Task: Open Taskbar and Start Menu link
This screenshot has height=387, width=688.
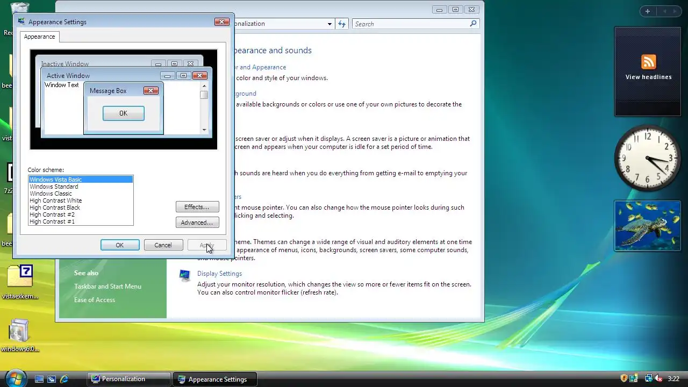Action: 107,286
